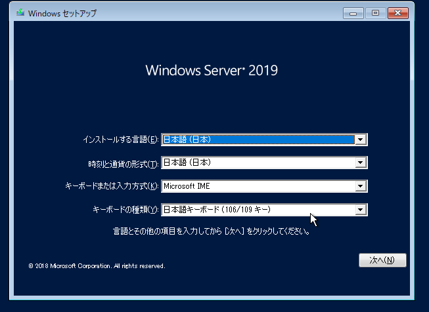Select the highlighted 日本語 (日本) install language field
The height and width of the screenshot is (312, 429).
[264, 140]
